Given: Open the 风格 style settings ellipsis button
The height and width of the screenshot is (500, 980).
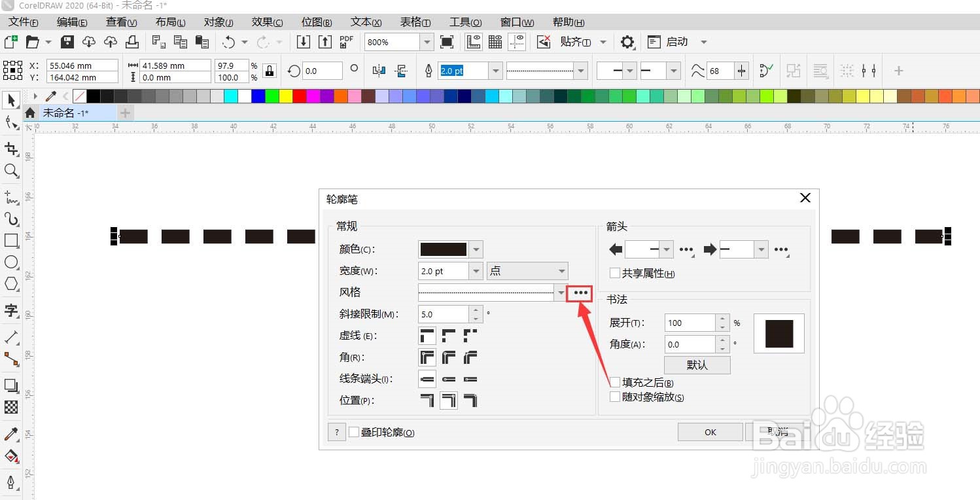Looking at the screenshot, I should point(581,293).
